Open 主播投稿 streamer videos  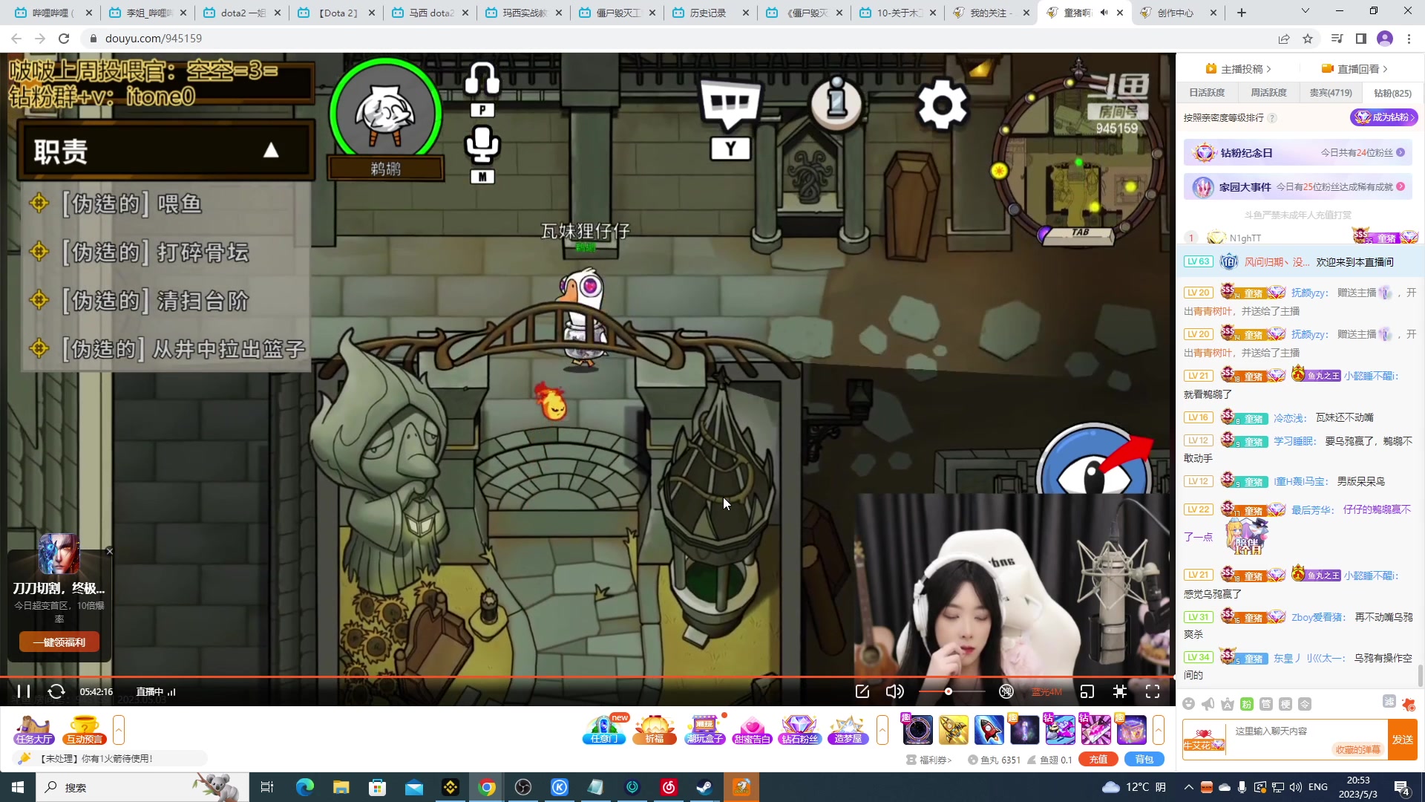pyautogui.click(x=1239, y=69)
